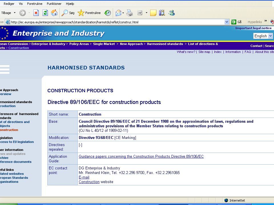This screenshot has height=205, width=274.
Task: Open the Mail options dropdown arrow
Action: point(123,13)
